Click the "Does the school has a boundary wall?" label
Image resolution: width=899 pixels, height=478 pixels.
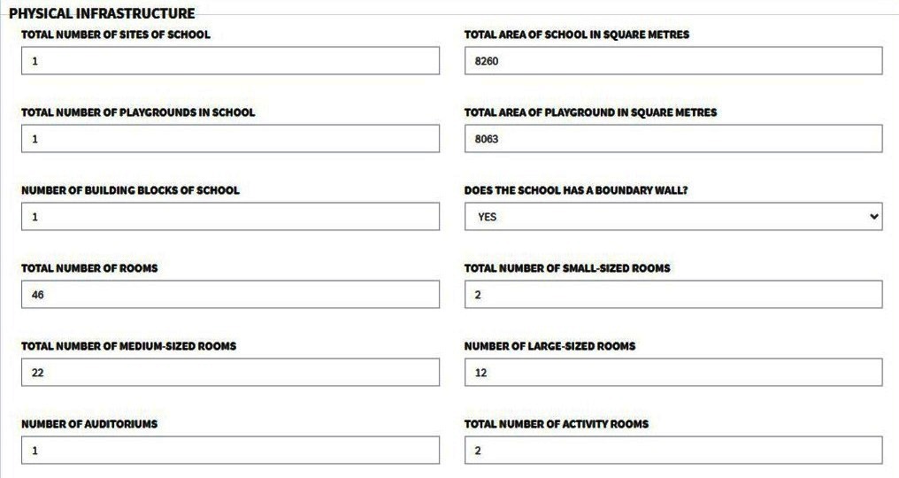pyautogui.click(x=575, y=190)
